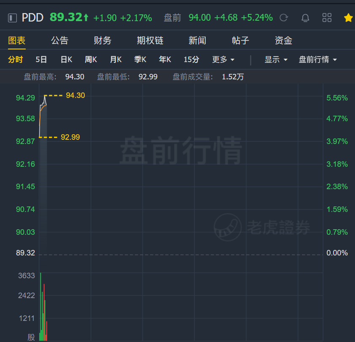355x342 pixels.
Task: Click the sidebar panel toggle icon beside PDD
Action: pyautogui.click(x=12, y=18)
